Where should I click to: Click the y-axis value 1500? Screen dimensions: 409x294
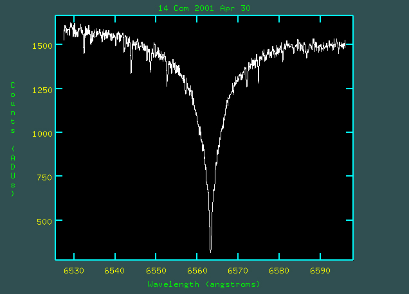(x=42, y=46)
